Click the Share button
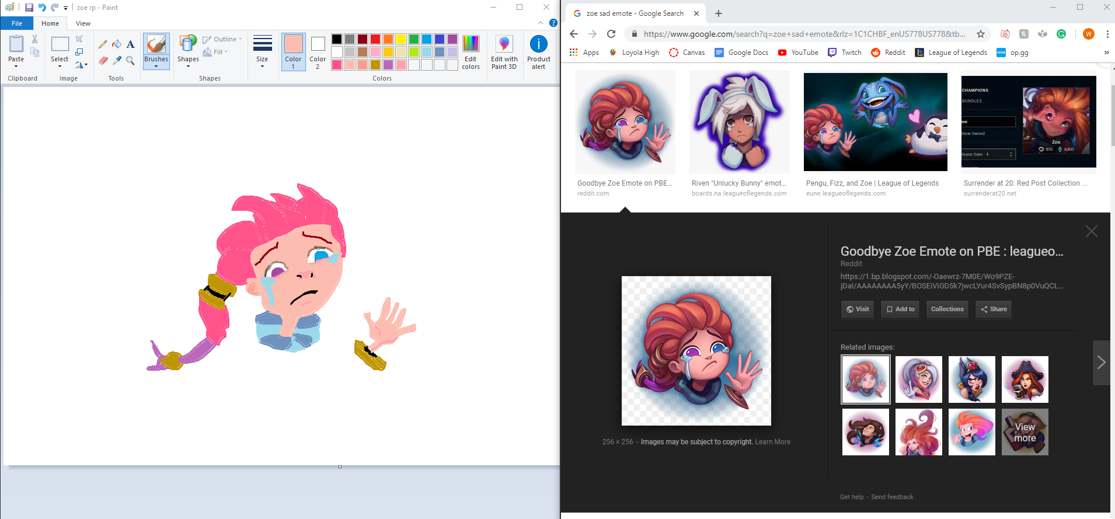 tap(994, 309)
